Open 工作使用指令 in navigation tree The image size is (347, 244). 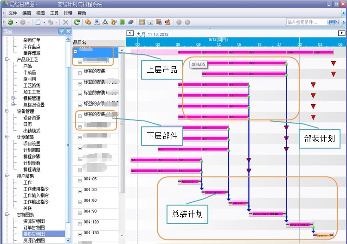(36, 189)
